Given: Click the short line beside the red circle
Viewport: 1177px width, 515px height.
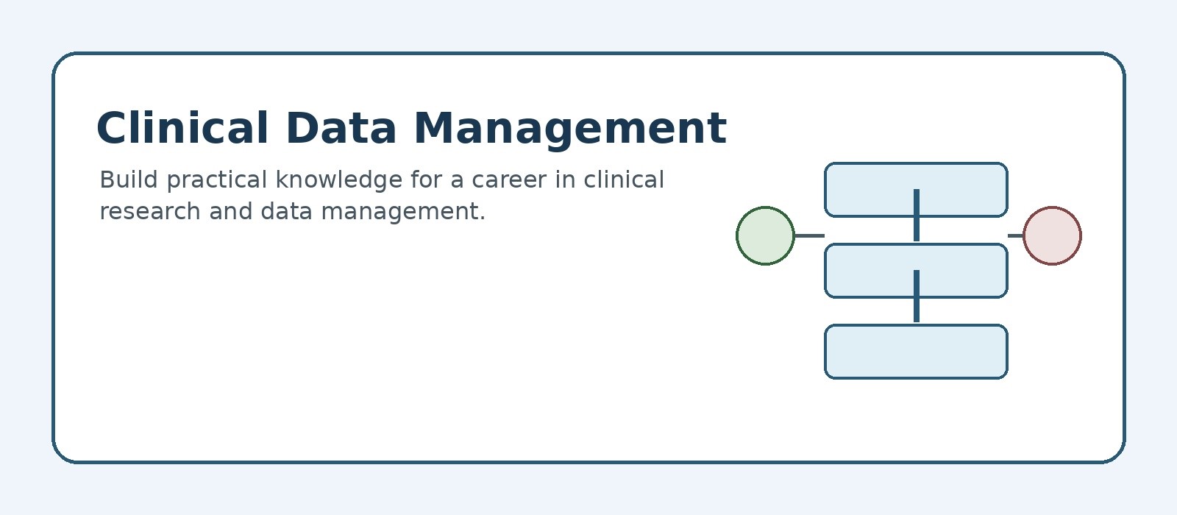Looking at the screenshot, I should coord(1015,235).
